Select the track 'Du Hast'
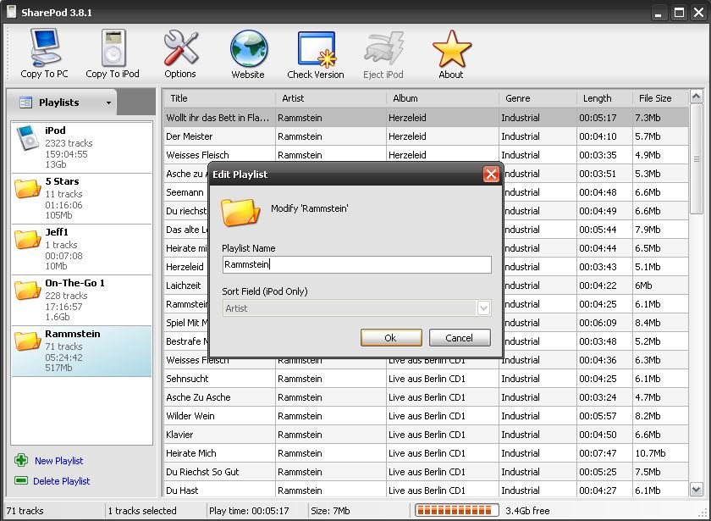 (x=426, y=491)
